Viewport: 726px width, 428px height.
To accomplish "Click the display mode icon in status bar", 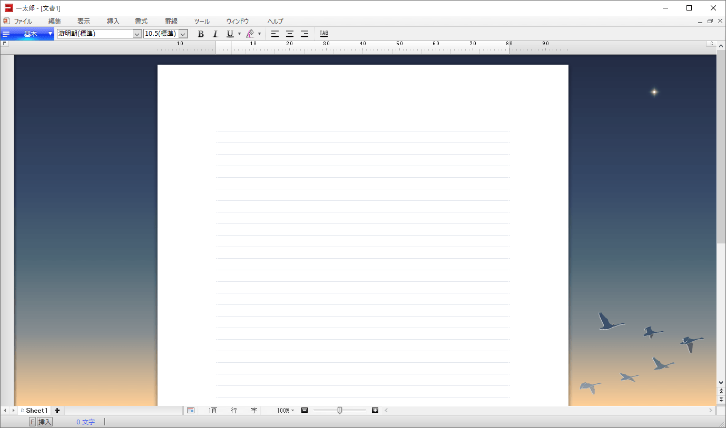I will (191, 411).
